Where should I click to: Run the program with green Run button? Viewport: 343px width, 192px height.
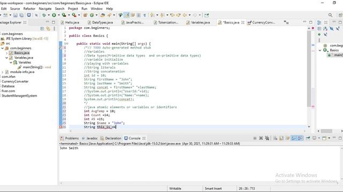click(x=54, y=15)
